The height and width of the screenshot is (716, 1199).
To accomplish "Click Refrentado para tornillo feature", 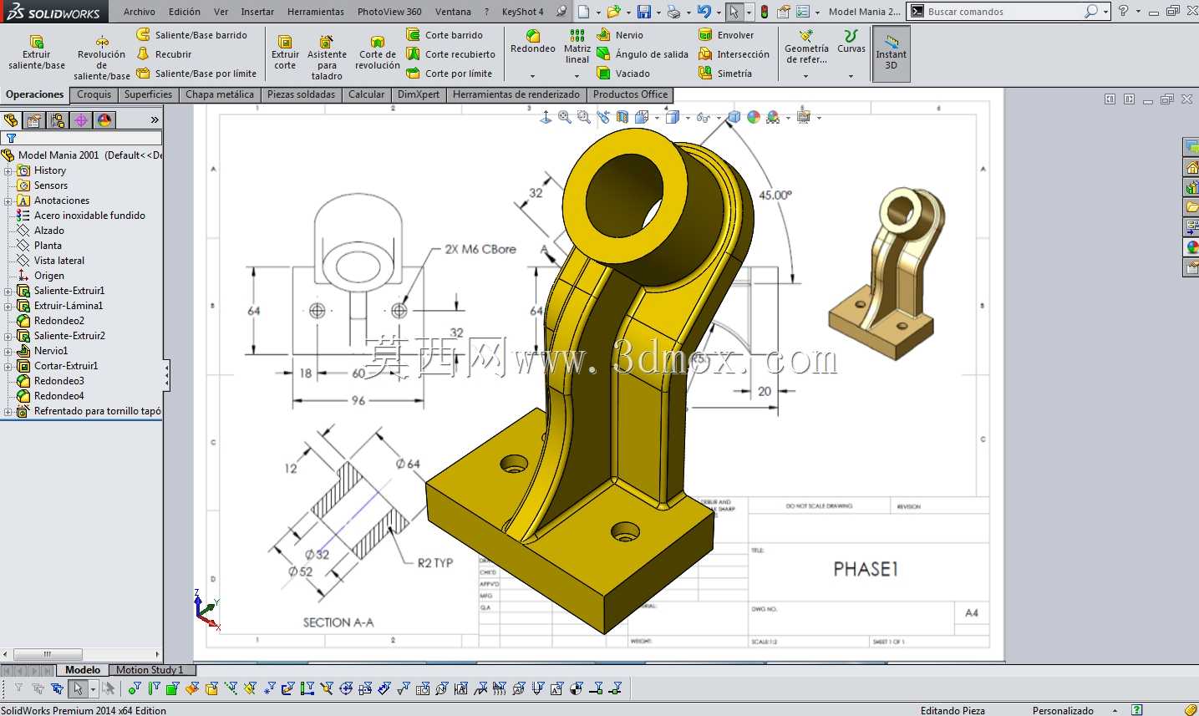I will (89, 411).
